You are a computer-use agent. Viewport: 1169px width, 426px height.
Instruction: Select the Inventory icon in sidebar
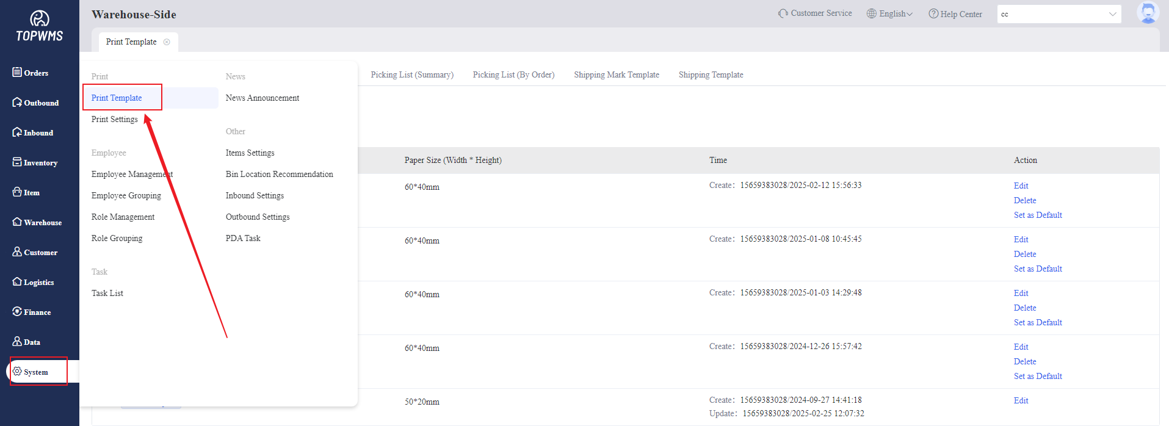17,162
